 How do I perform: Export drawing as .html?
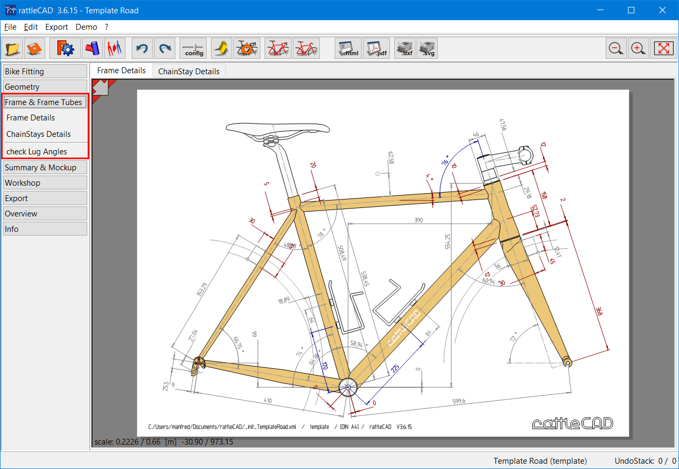[349, 48]
